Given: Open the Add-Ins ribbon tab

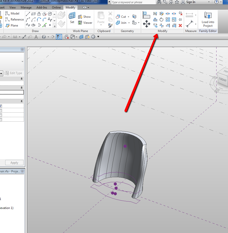Looking at the screenshot, I should [41, 8].
